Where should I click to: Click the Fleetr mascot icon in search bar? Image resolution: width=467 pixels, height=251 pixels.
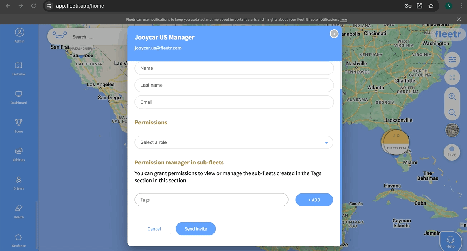coord(60,35)
